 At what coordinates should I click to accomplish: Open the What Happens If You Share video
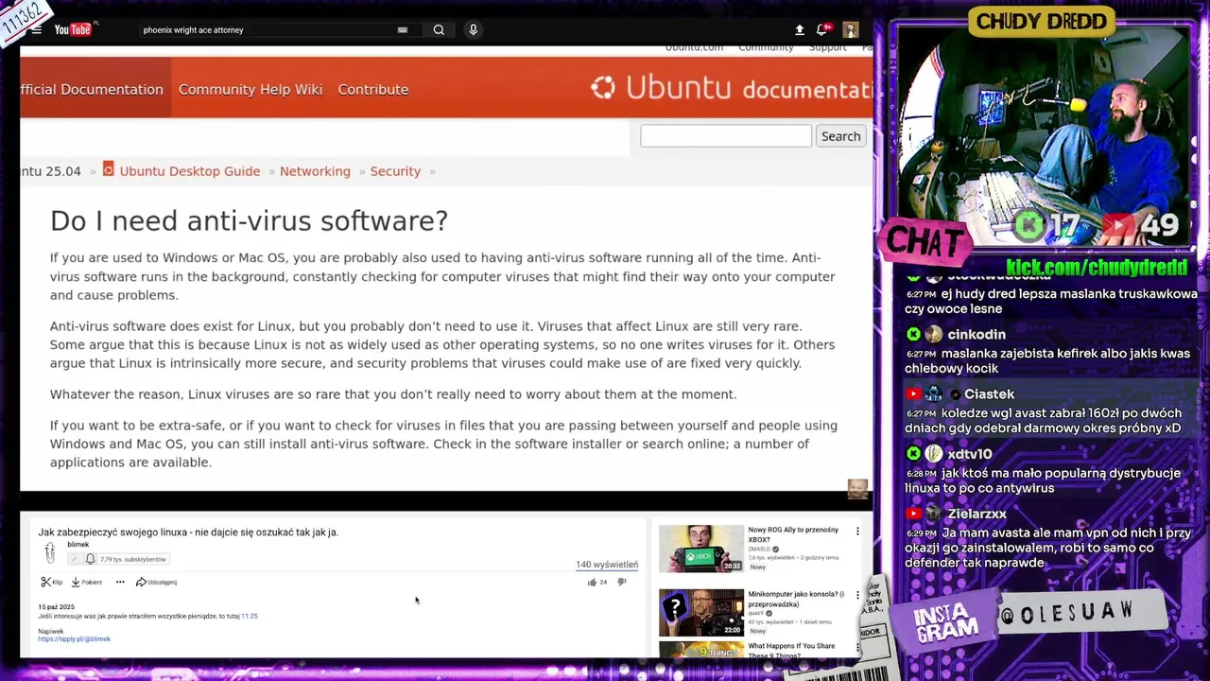(x=791, y=650)
